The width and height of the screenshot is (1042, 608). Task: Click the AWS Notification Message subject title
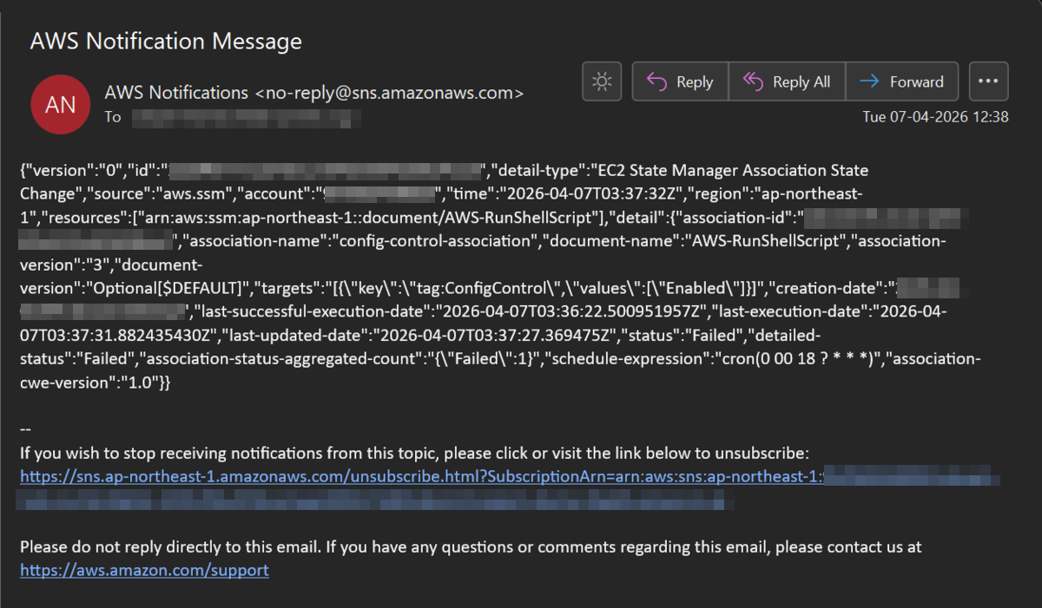coord(166,41)
